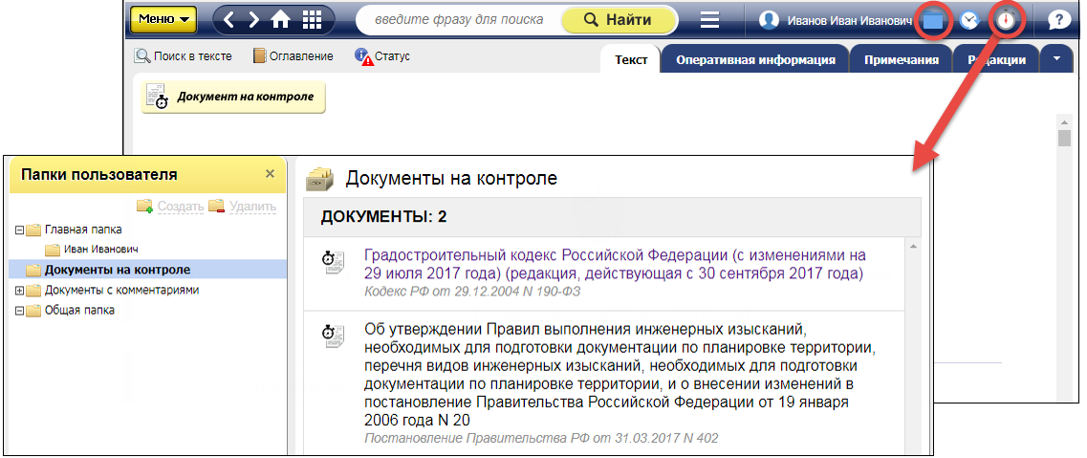Open the help question mark icon
1087x458 pixels.
coord(1059,20)
